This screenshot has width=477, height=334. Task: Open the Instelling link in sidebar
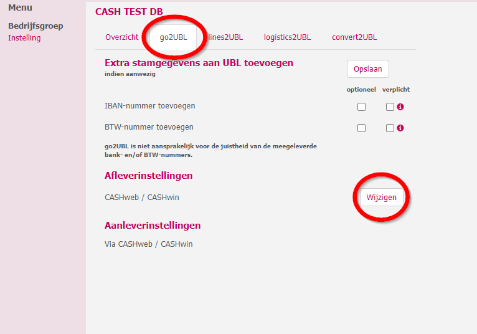pyautogui.click(x=24, y=38)
